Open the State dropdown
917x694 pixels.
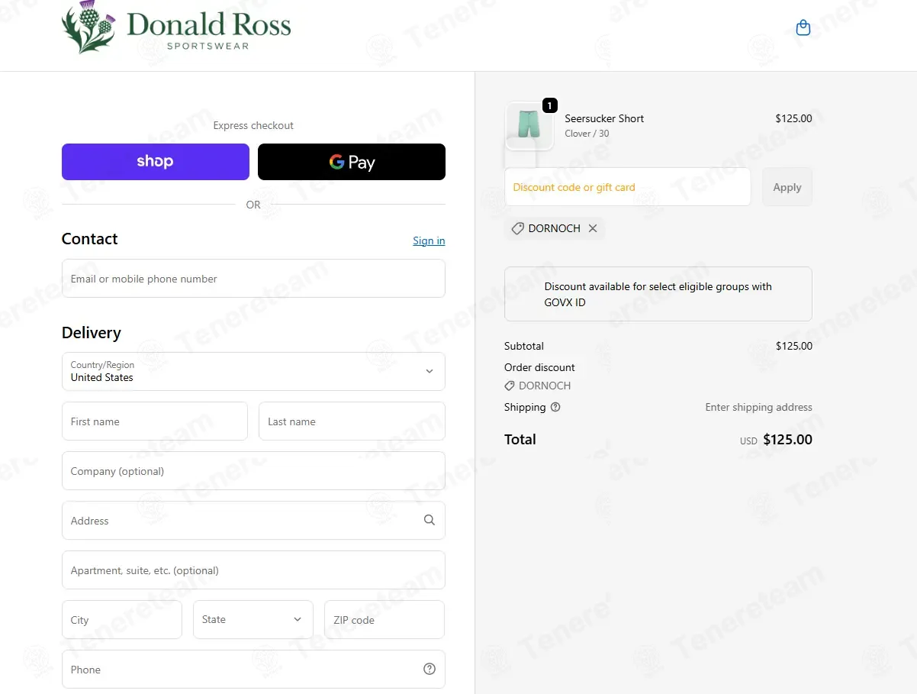point(253,619)
